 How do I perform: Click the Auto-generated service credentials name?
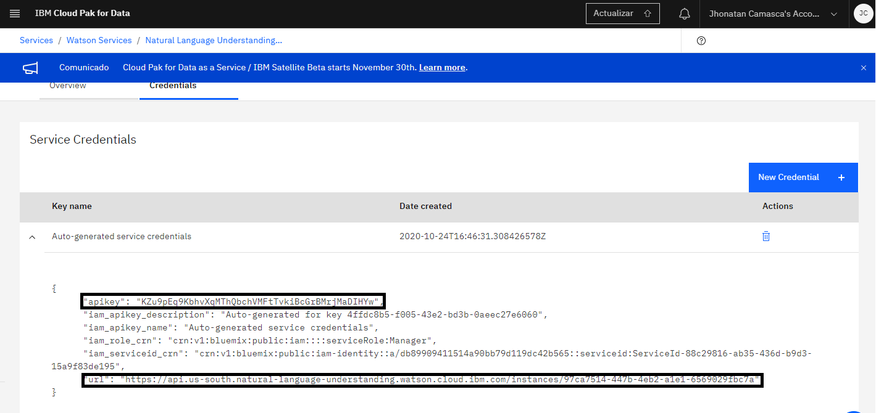click(x=122, y=236)
